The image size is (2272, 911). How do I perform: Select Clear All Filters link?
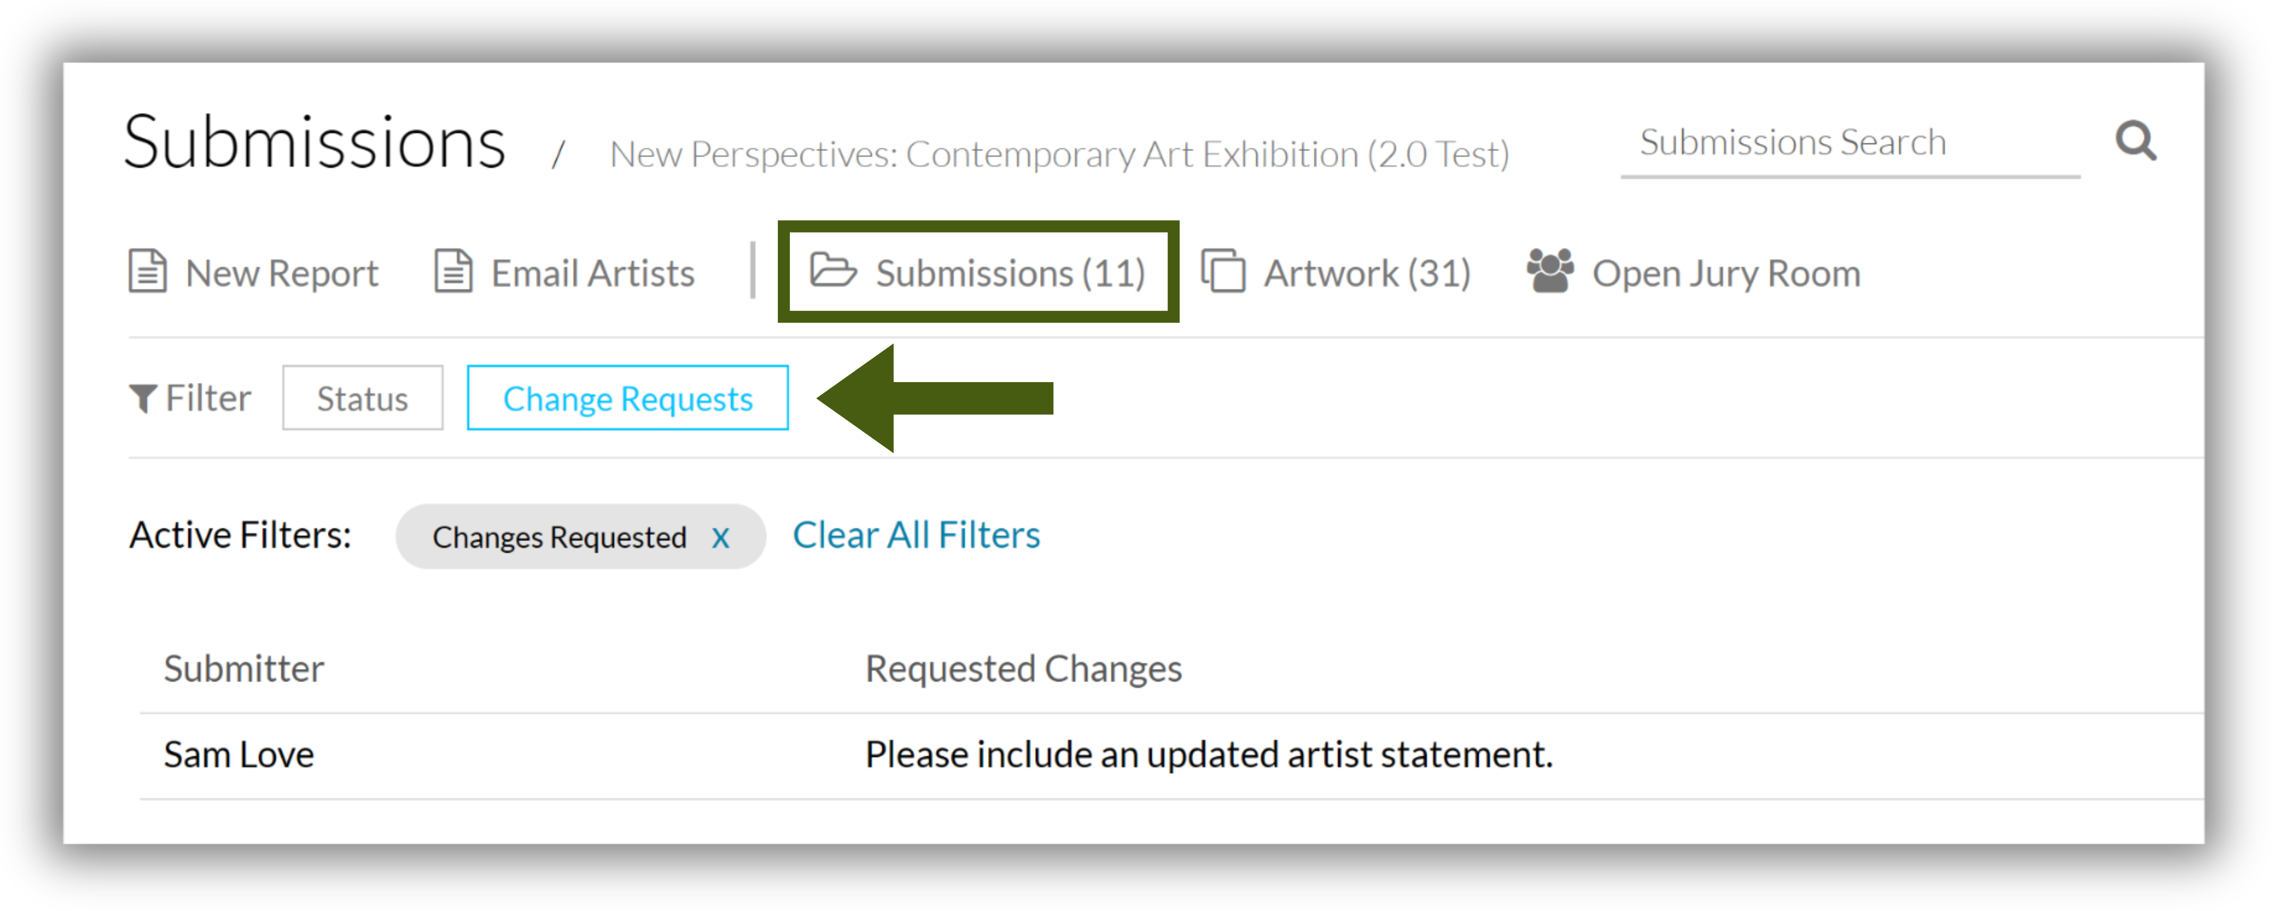point(916,535)
